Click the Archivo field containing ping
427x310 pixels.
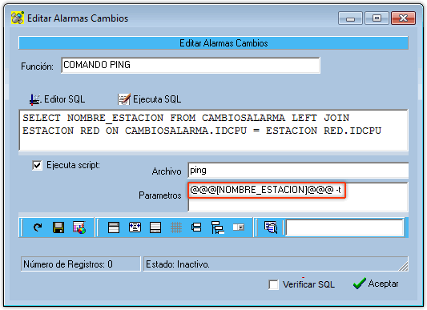click(298, 171)
